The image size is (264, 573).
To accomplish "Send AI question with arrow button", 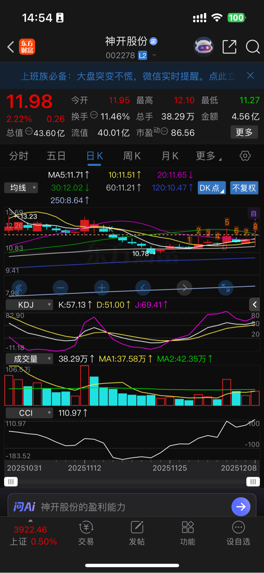I will (x=241, y=507).
